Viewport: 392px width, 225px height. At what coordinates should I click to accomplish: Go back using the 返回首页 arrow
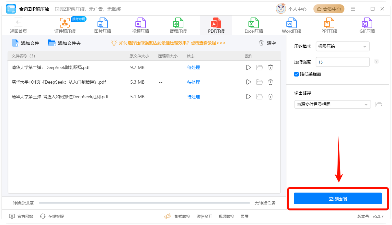[x=18, y=22]
